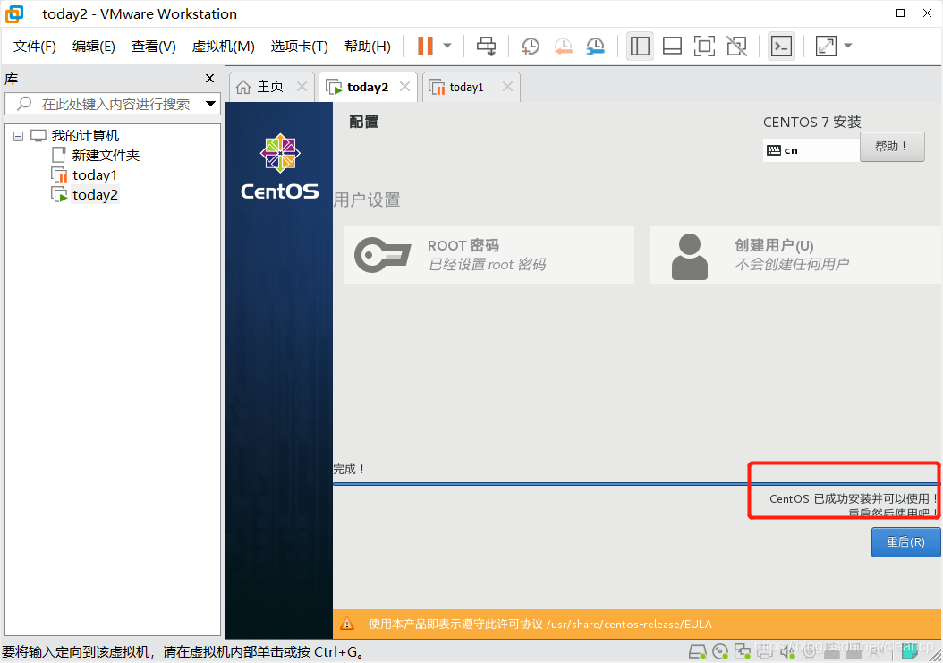Click the EULA license notice text
Image resolution: width=943 pixels, height=663 pixels.
[x=540, y=625]
